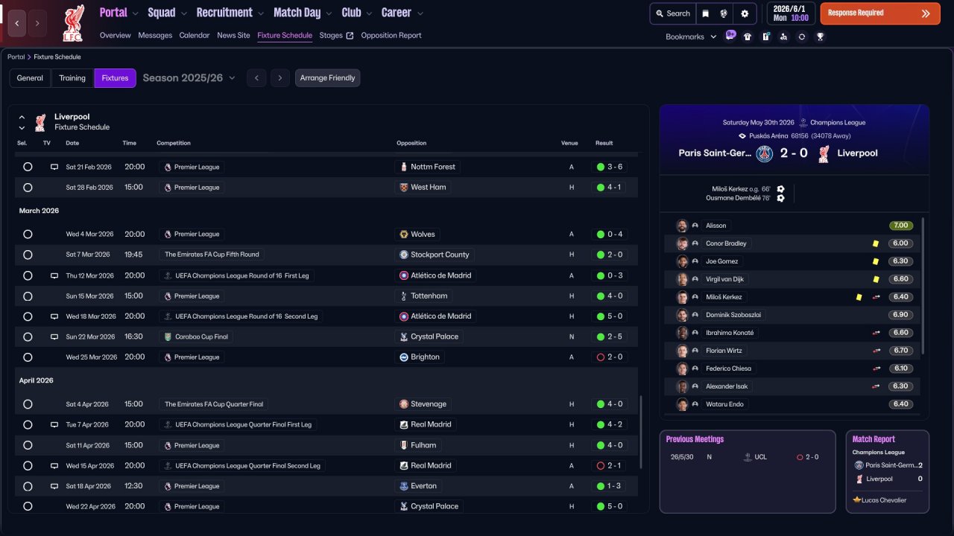The width and height of the screenshot is (954, 536).
Task: Click the Search button
Action: point(672,13)
